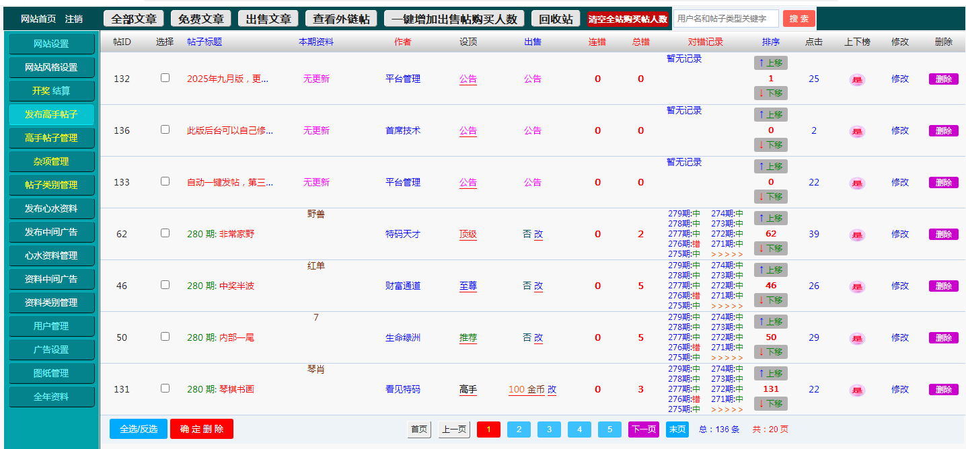Move post 136 up with 上移 arrow
966x449 pixels.
[x=770, y=115]
